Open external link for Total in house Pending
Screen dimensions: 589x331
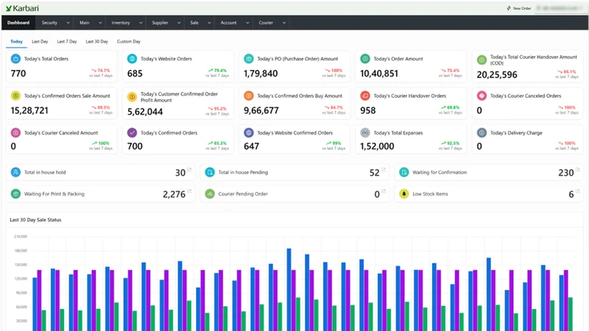pos(384,170)
